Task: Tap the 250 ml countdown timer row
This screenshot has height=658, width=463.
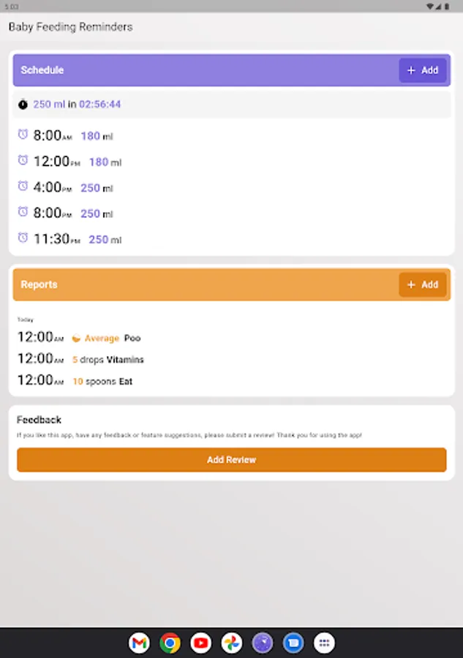Action: click(x=232, y=104)
